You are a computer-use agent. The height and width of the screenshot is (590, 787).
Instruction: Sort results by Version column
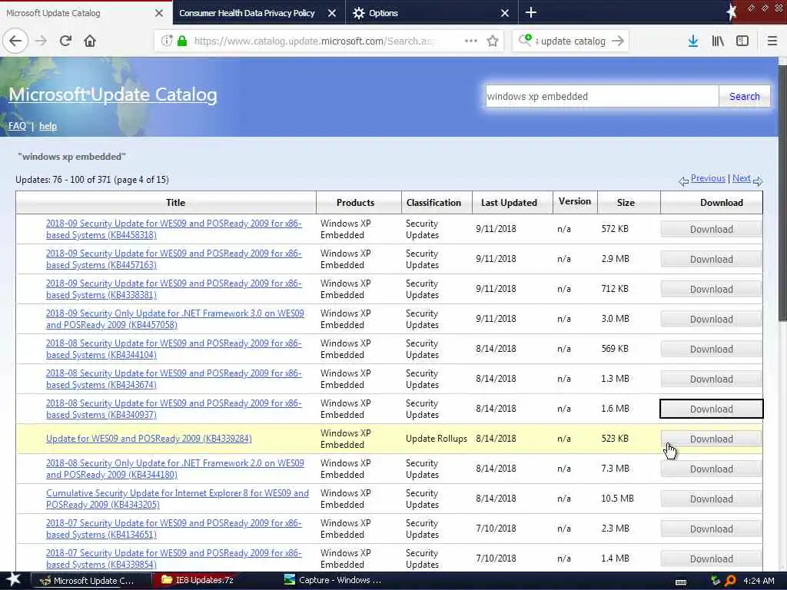tap(575, 201)
